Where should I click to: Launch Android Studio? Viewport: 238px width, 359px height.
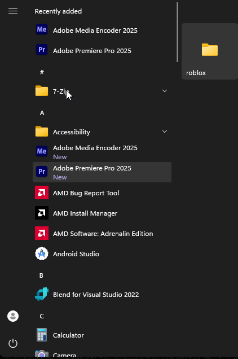[102, 253]
